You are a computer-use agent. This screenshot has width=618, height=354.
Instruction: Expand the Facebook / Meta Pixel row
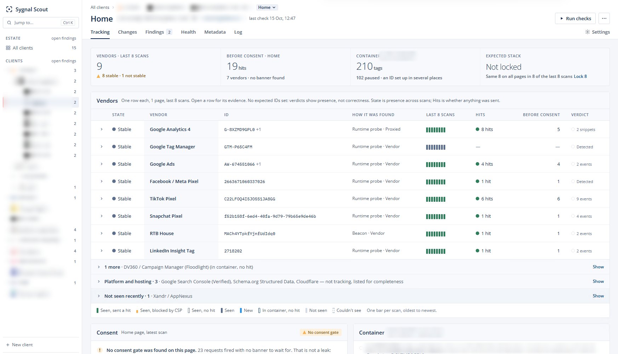point(102,181)
